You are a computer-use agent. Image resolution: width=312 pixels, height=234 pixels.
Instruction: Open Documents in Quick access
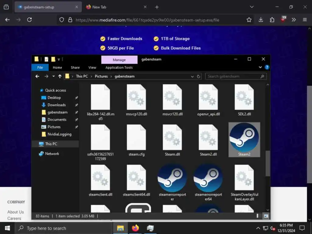coord(57,119)
